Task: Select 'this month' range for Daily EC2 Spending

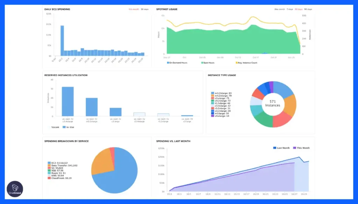Action: click(x=134, y=9)
